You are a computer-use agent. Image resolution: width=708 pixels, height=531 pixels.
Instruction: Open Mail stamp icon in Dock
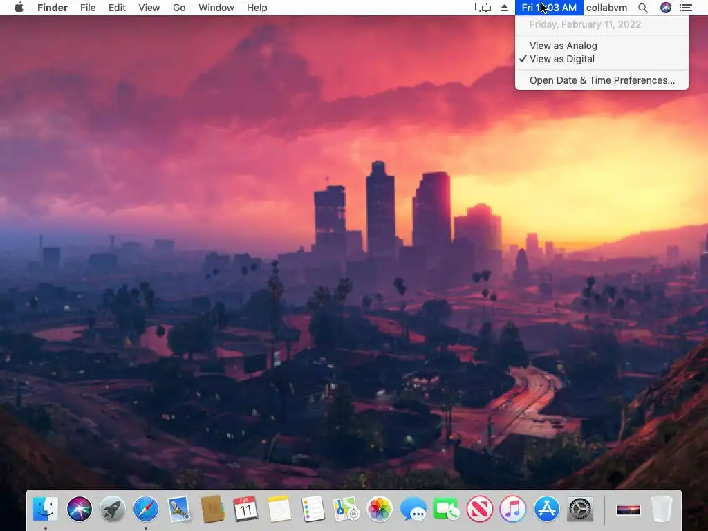[x=179, y=510]
